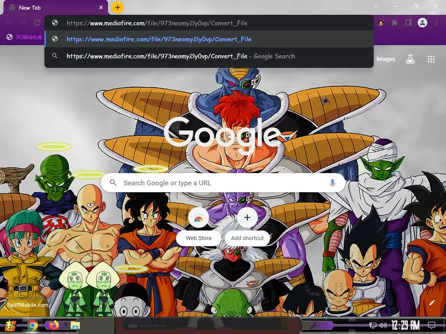Launch Firefox from the taskbar
The image size is (446, 334).
click(x=54, y=325)
